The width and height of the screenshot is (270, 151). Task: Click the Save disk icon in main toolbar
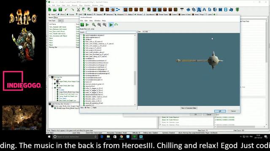pos(60,10)
